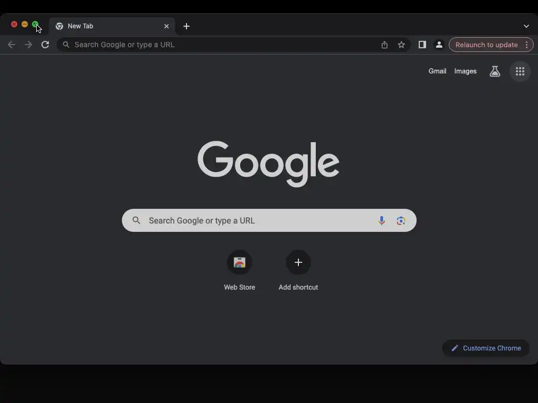Click the magnifier icon in the address bar
538x403 pixels.
(66, 45)
